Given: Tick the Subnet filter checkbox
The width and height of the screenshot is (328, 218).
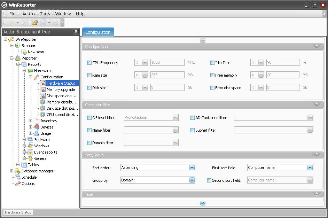Looking at the screenshot, I should click(x=193, y=130).
